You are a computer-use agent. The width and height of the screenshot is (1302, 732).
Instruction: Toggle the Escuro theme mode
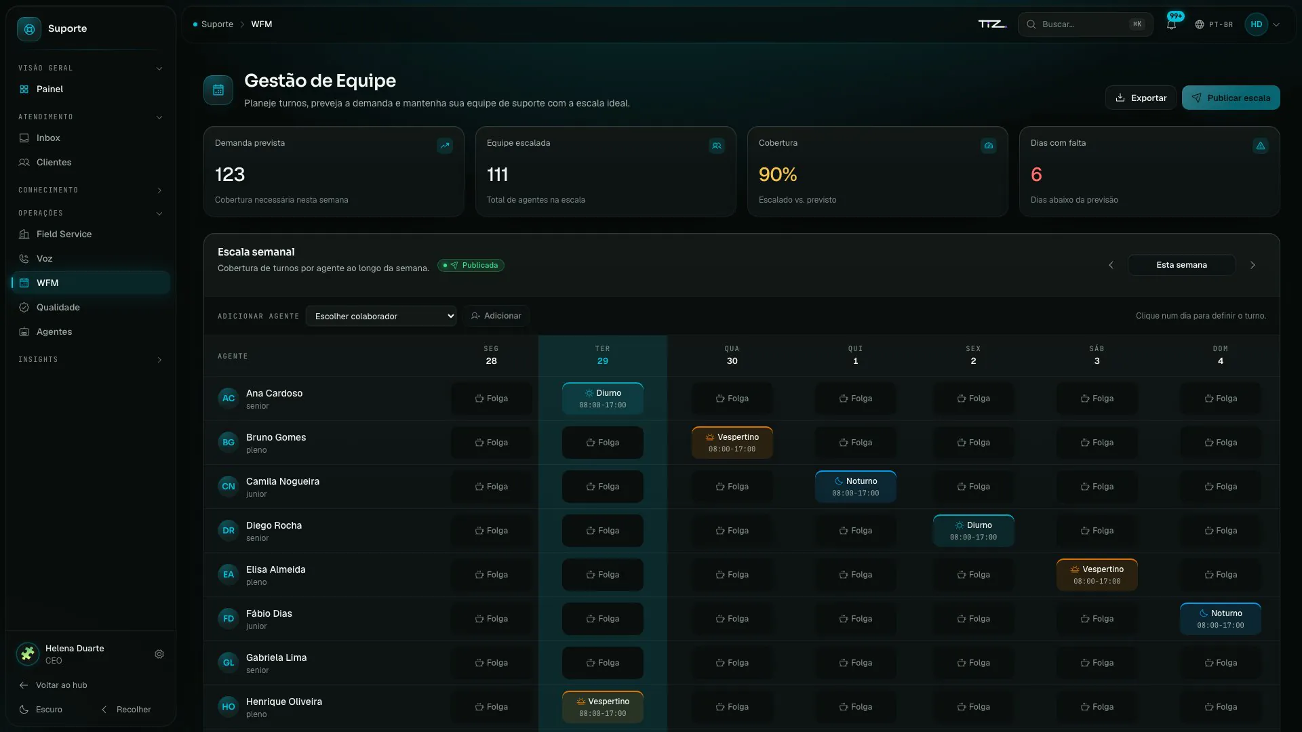(x=42, y=709)
